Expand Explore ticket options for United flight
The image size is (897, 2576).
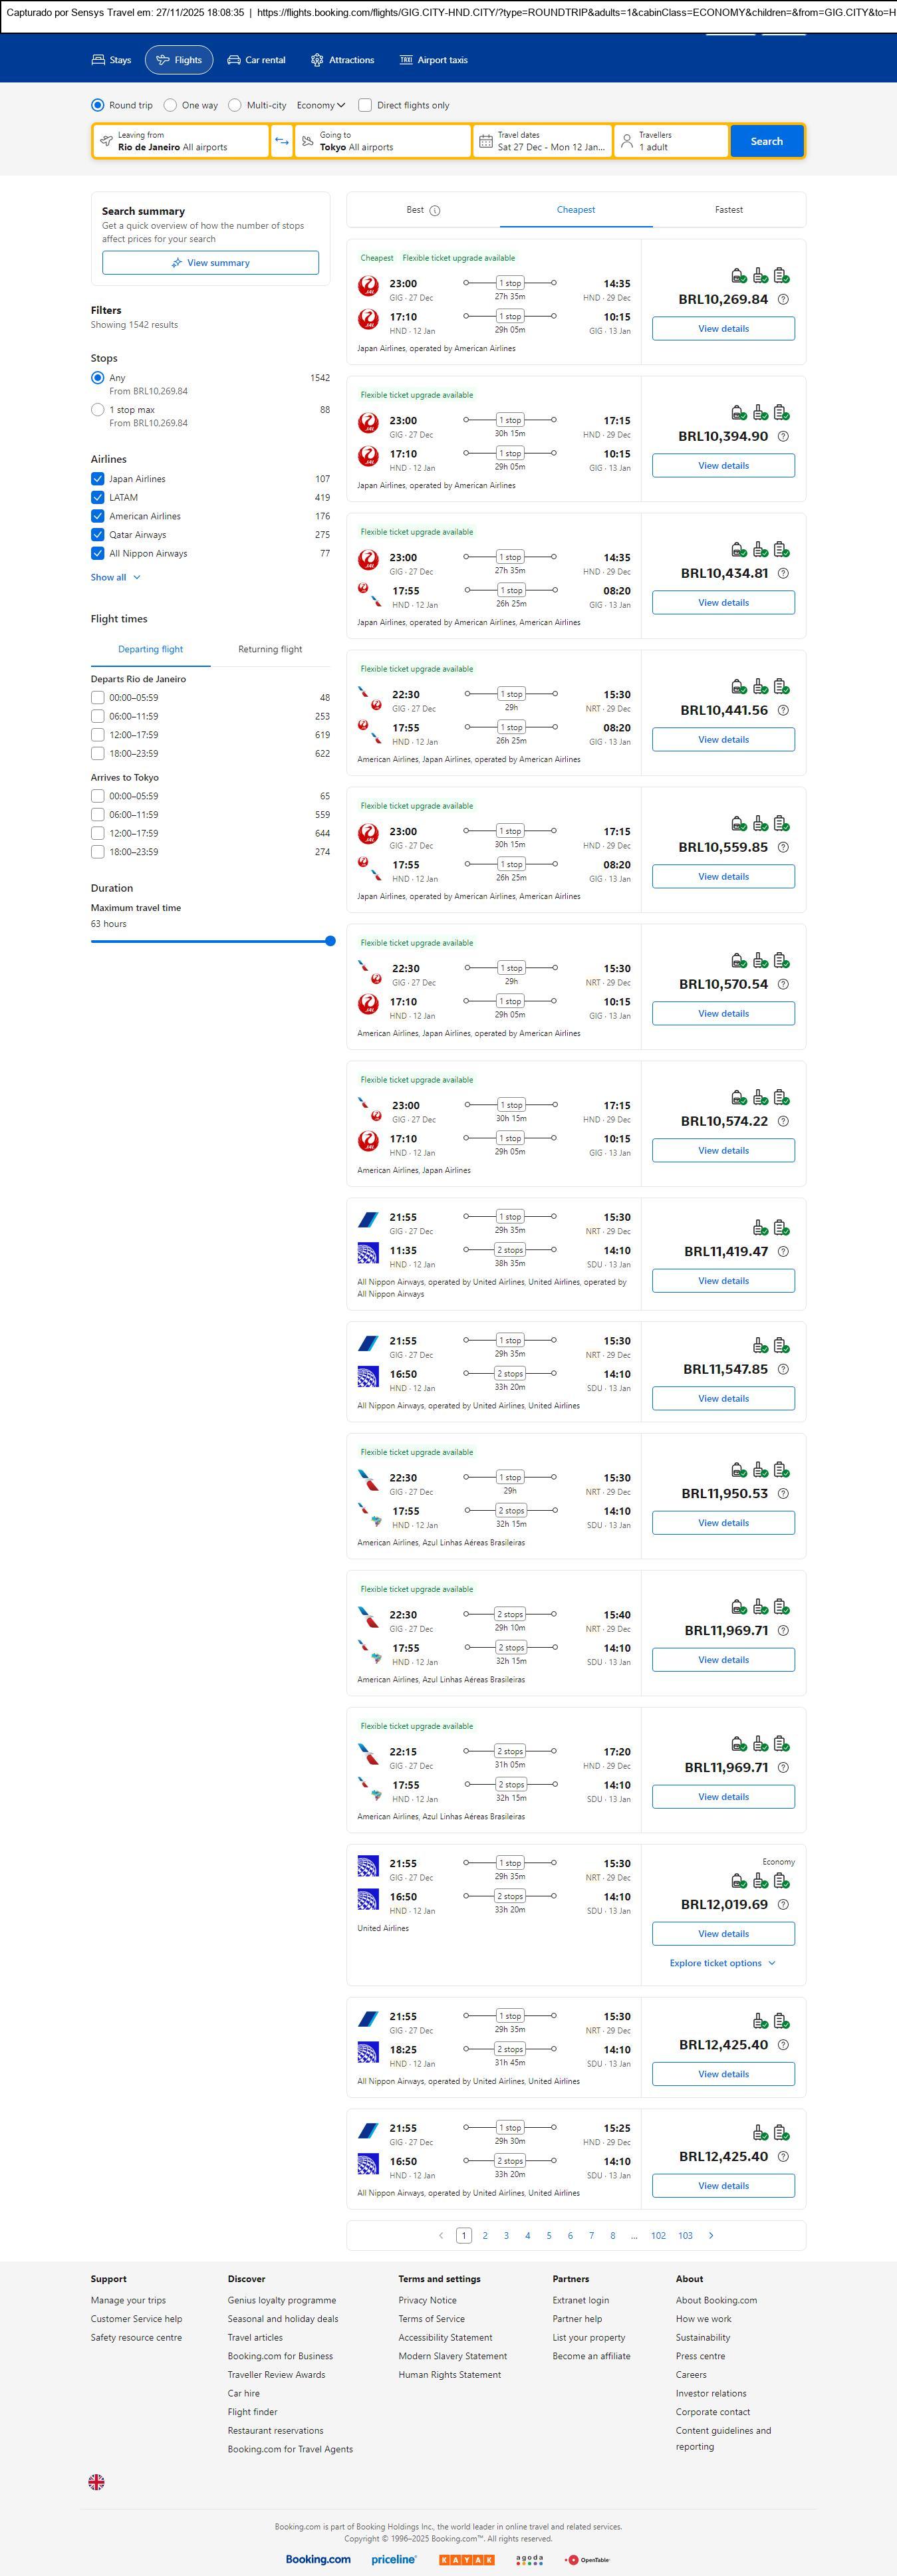[722, 1963]
